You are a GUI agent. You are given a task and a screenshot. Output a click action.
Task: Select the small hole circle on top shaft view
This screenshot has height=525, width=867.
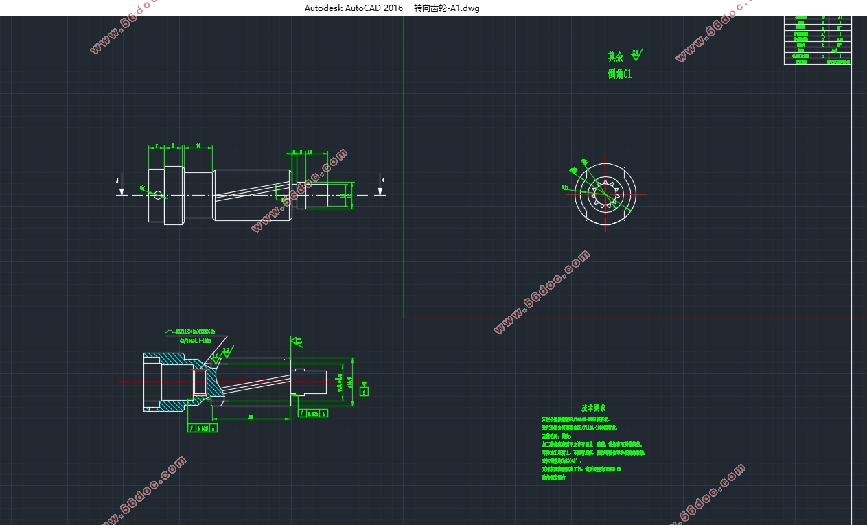(159, 195)
